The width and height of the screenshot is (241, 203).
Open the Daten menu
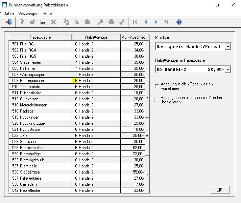point(8,14)
